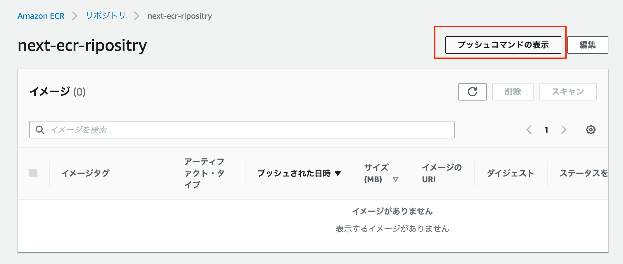Refresh the image list
The width and height of the screenshot is (623, 264).
coord(472,92)
